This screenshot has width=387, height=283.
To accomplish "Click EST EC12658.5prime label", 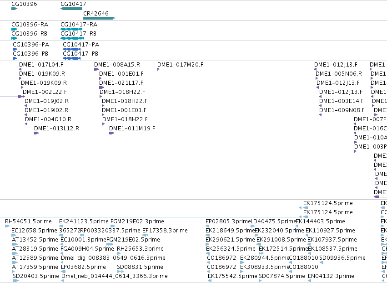I will 34,231.
